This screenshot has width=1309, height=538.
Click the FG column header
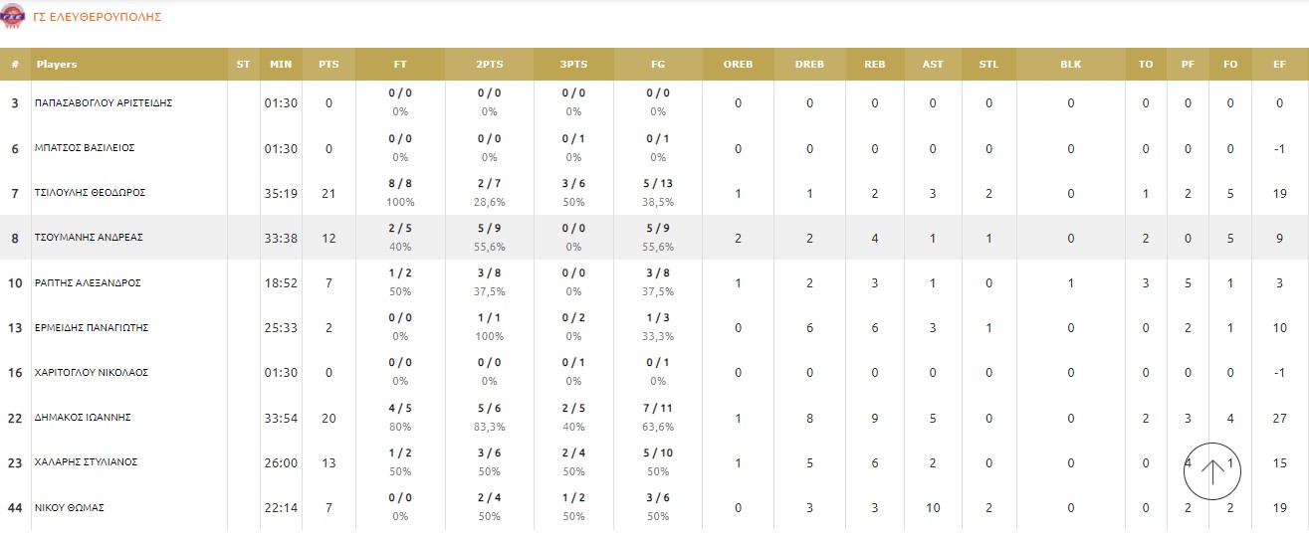point(658,65)
